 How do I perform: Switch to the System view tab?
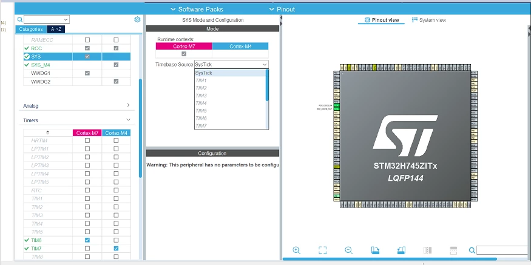coord(428,20)
